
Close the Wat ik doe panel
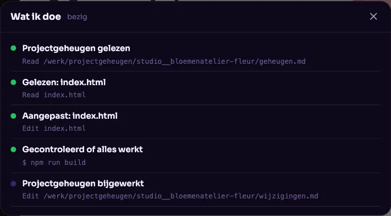click(x=373, y=16)
